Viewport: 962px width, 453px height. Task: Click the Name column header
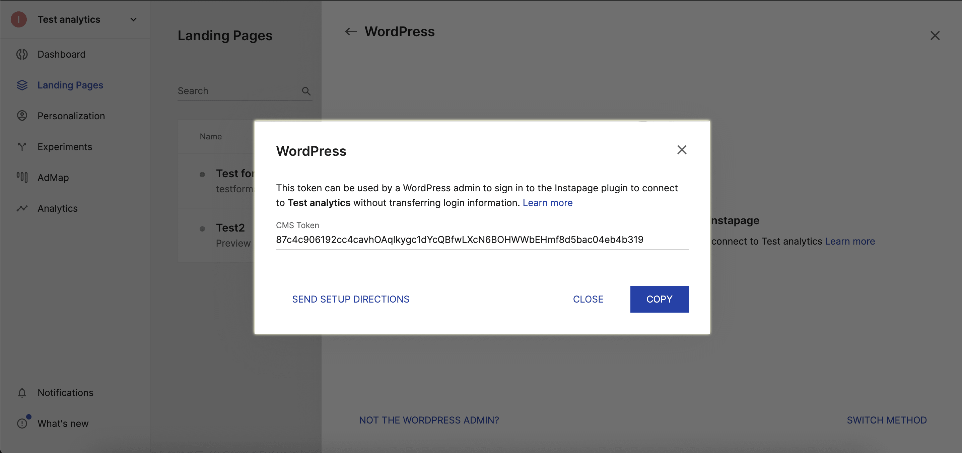tap(211, 137)
